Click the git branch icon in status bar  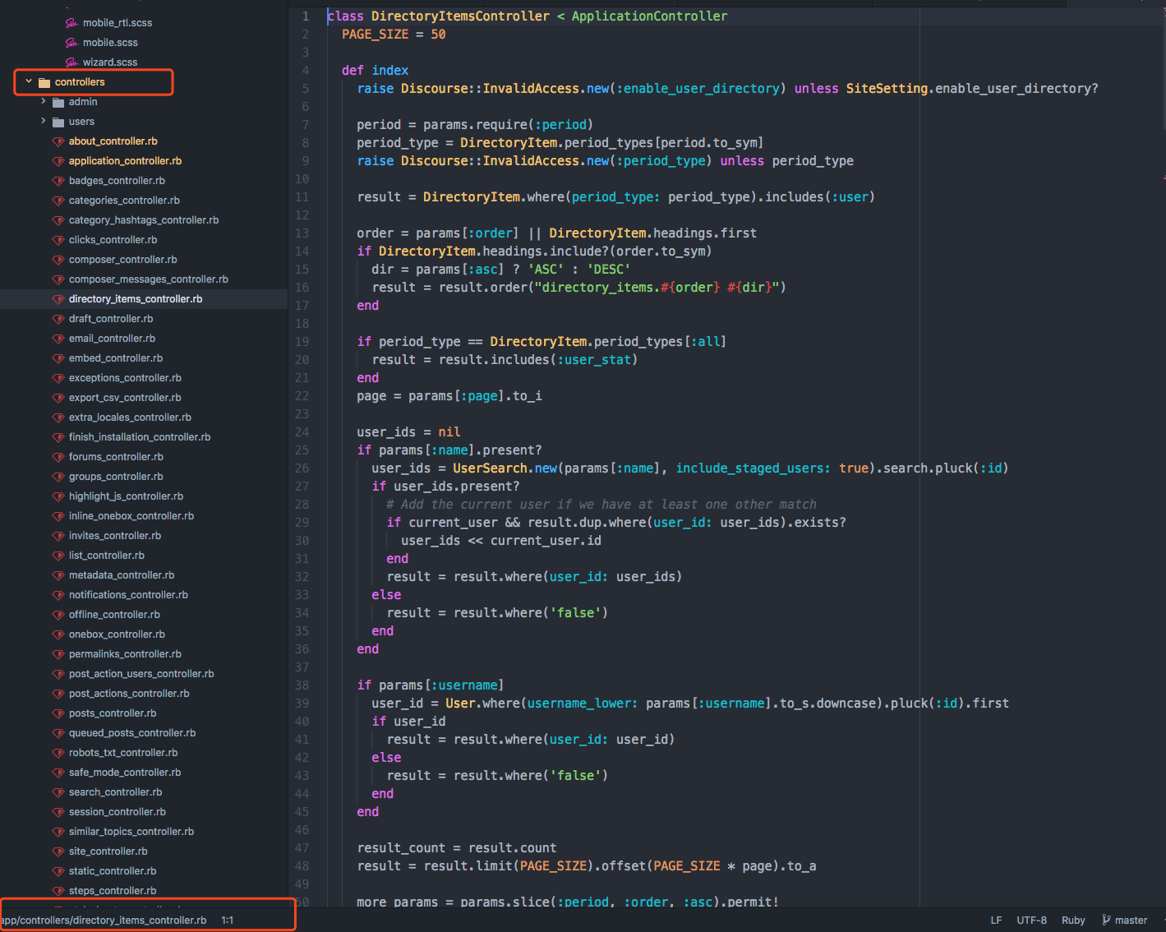[1106, 920]
